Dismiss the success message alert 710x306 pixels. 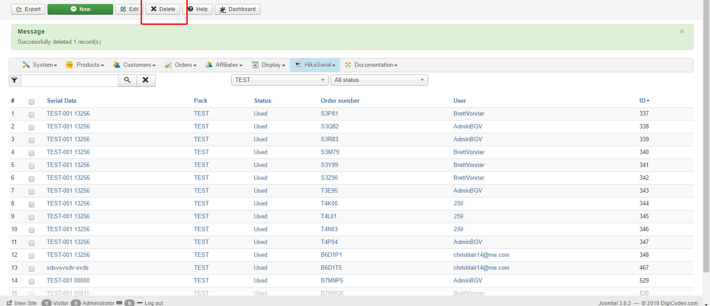click(x=681, y=31)
